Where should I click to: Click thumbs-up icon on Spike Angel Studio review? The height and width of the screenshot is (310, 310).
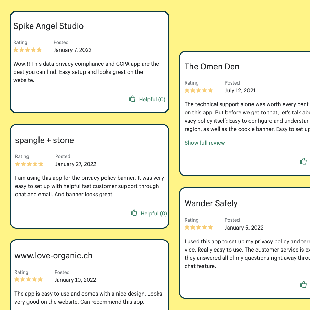click(x=132, y=99)
